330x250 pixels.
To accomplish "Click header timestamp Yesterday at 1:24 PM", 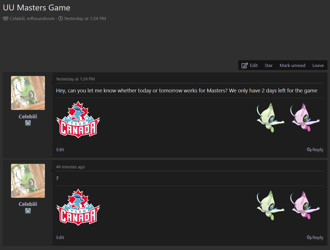I will pos(85,19).
